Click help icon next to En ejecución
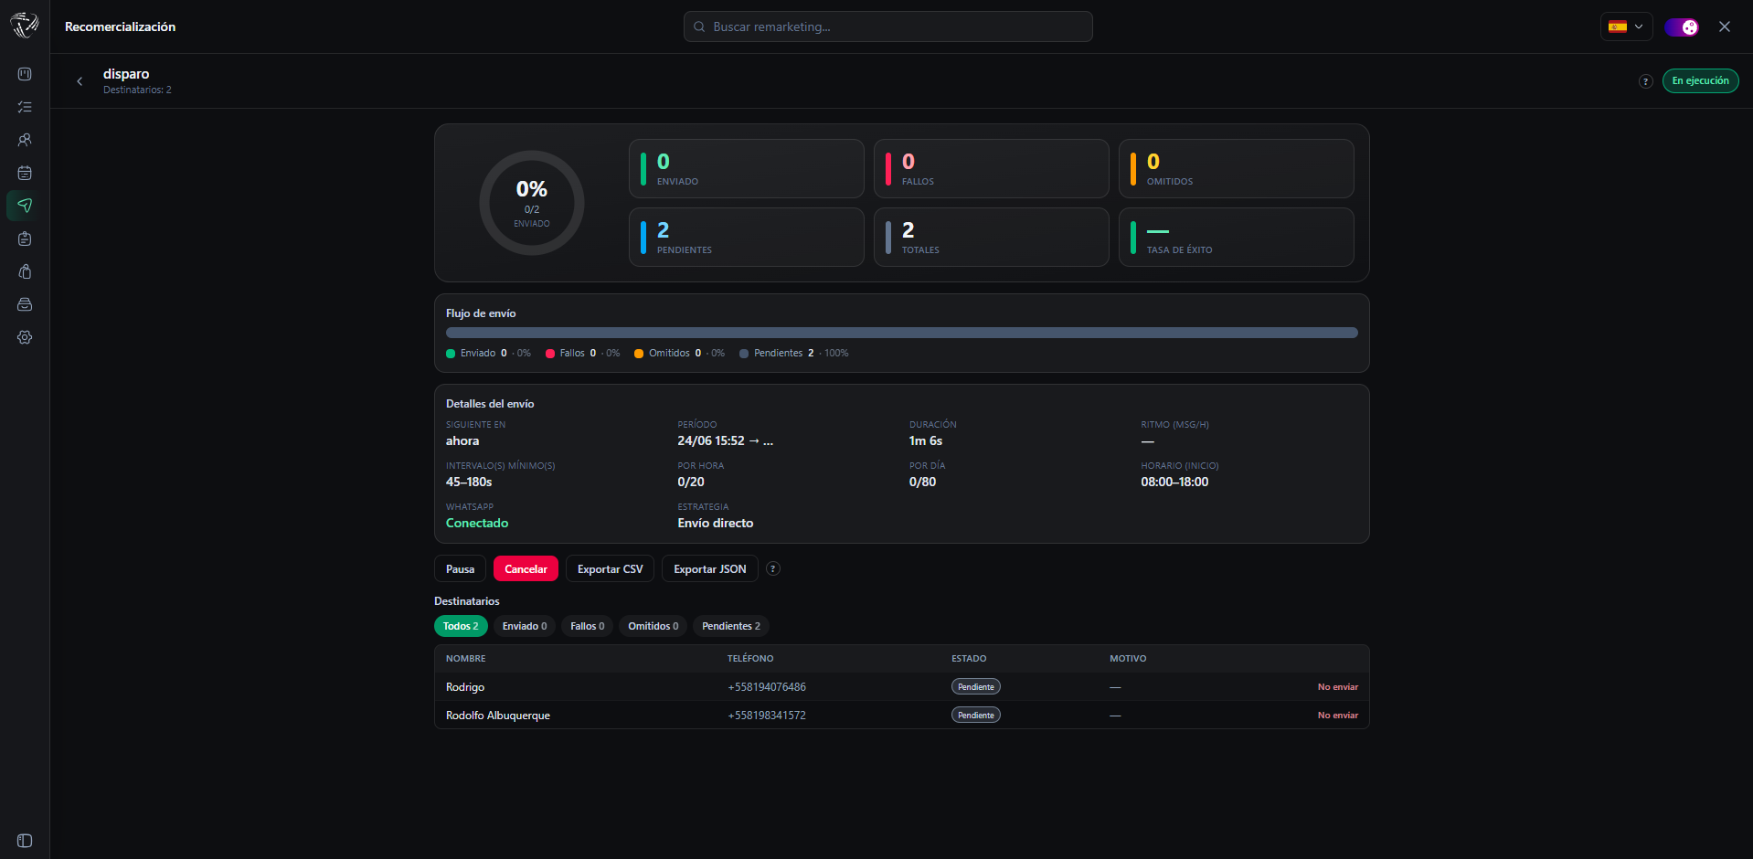Image resolution: width=1753 pixels, height=859 pixels. [x=1645, y=81]
